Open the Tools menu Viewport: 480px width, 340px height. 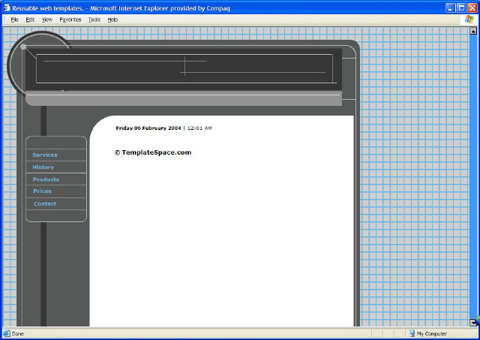tap(94, 20)
